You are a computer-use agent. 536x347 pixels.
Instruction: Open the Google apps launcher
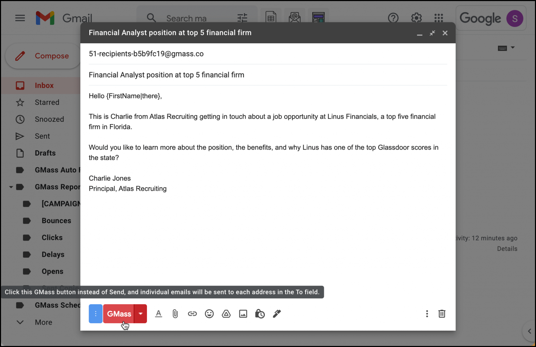tap(438, 18)
